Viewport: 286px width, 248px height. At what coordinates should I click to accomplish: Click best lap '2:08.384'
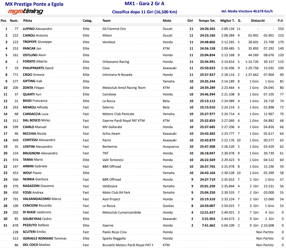pos(228,35)
